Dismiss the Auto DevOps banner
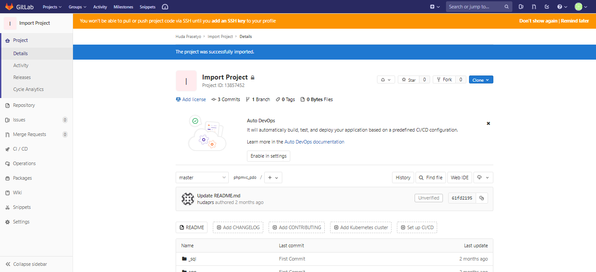The image size is (596, 272). (x=488, y=123)
